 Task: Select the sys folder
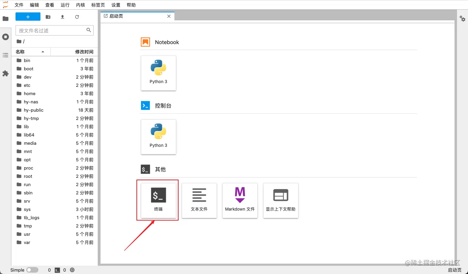(55, 209)
